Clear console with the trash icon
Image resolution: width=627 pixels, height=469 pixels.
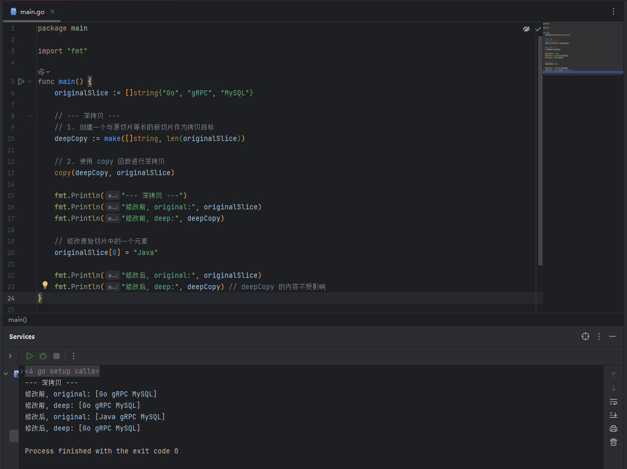point(614,442)
